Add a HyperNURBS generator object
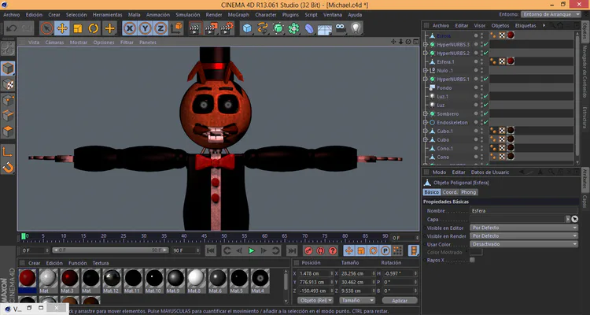 [x=278, y=28]
